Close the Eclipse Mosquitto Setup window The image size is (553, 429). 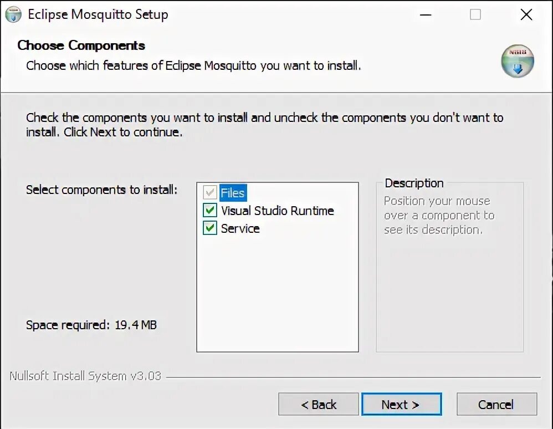[x=526, y=15]
